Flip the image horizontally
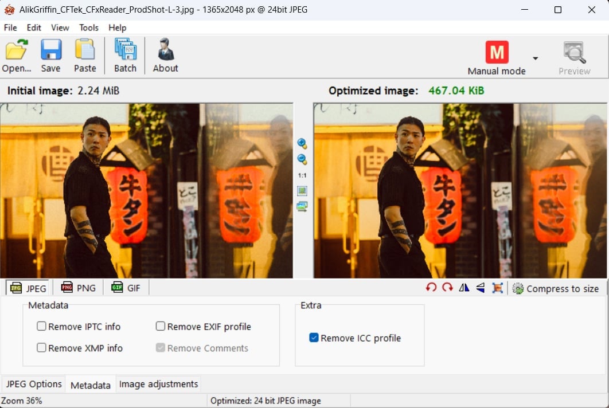This screenshot has height=408, width=609. [x=464, y=288]
